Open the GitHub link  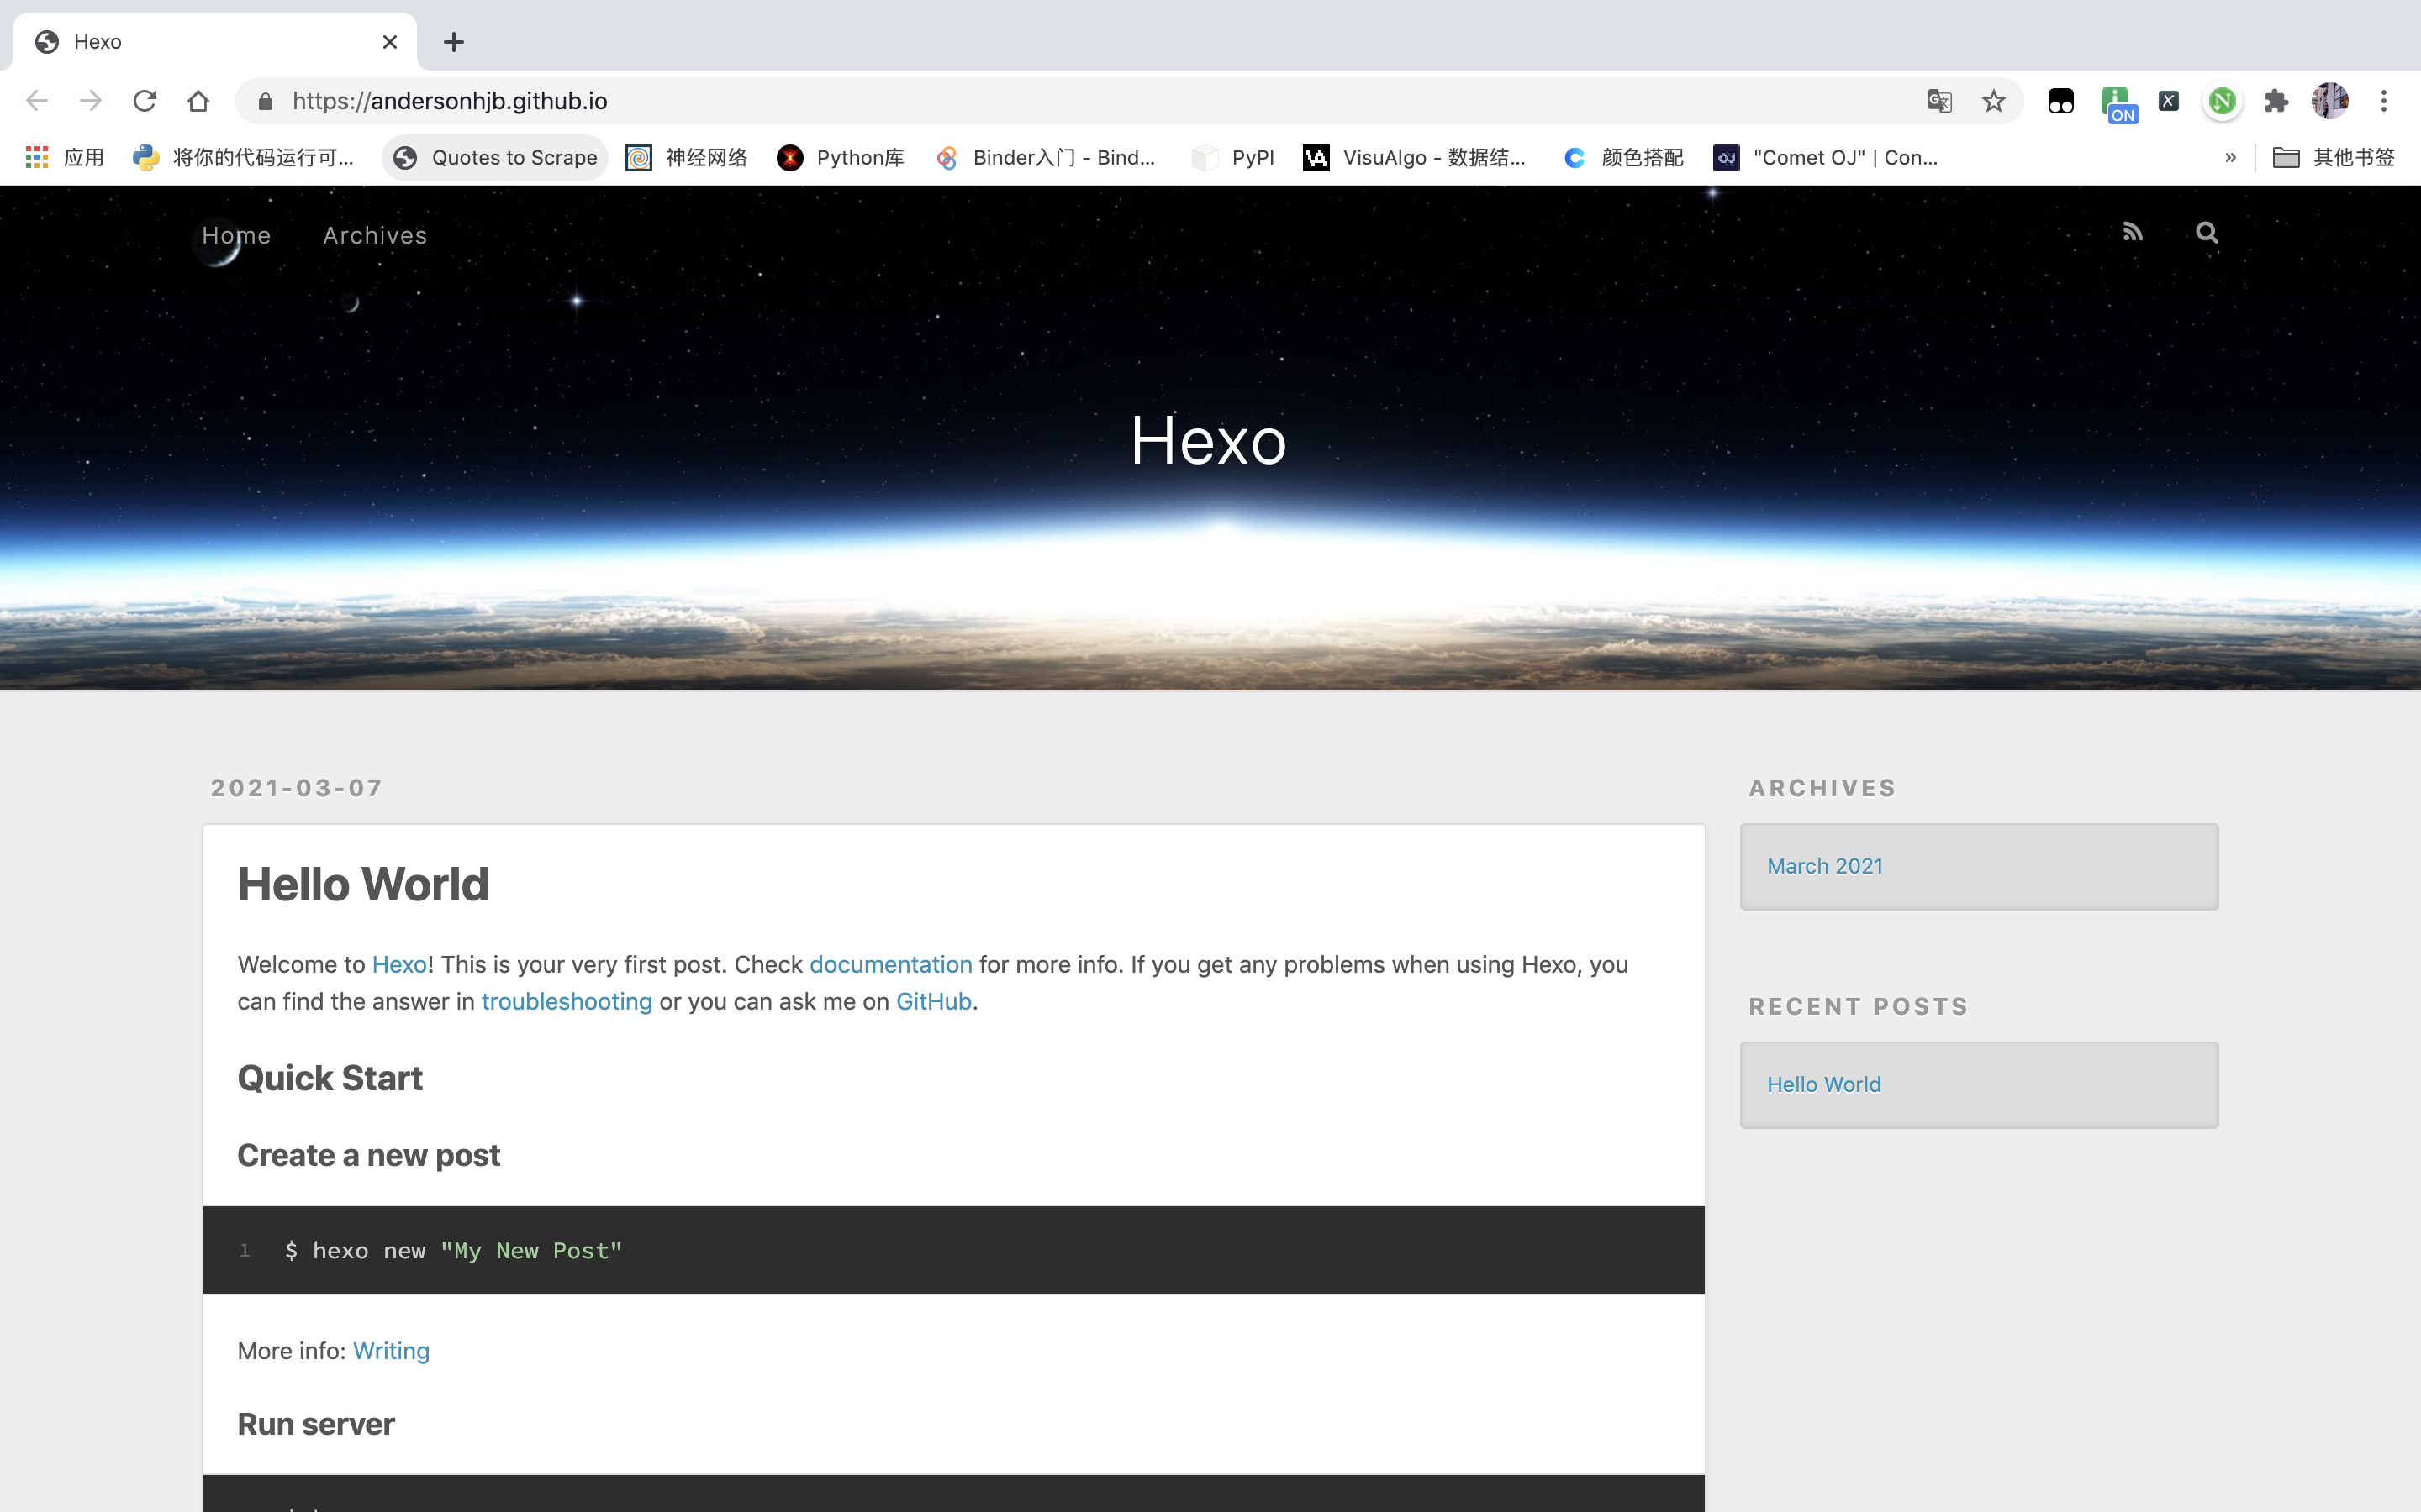click(933, 1002)
